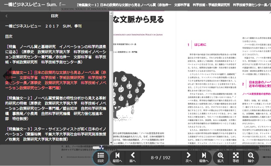Open 特集論文-2 ノーベル賞受賞者の特性分析 entry
The height and width of the screenshot is (166, 271).
[56, 108]
